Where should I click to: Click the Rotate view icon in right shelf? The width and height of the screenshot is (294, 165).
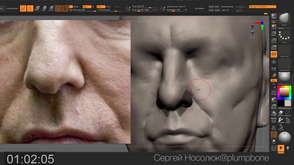pos(274,113)
